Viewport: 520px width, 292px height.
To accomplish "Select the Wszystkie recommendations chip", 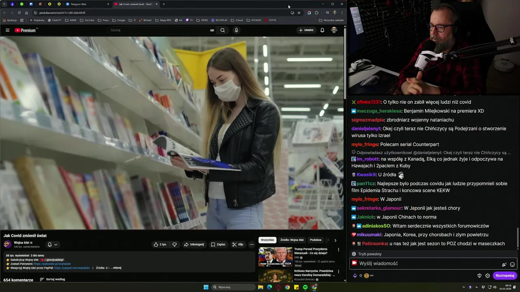I will coord(267,240).
